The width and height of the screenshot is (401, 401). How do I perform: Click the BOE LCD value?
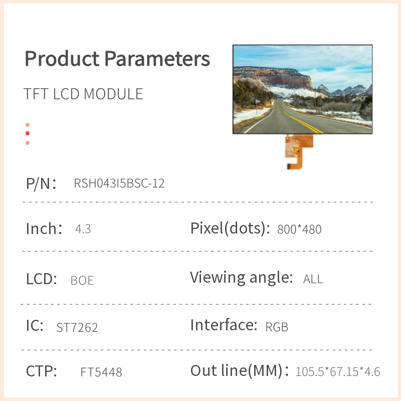click(x=82, y=281)
